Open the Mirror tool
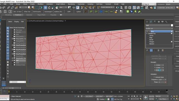Image resolution: width=179 pixels, height=101 pixels. [117, 8]
